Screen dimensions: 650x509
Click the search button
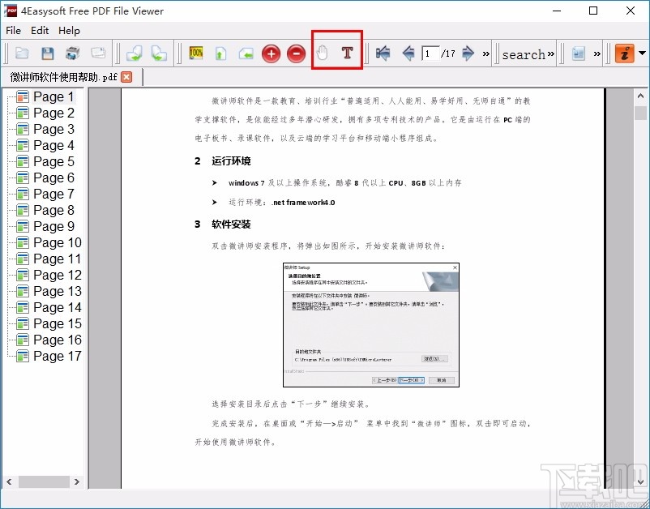click(523, 53)
